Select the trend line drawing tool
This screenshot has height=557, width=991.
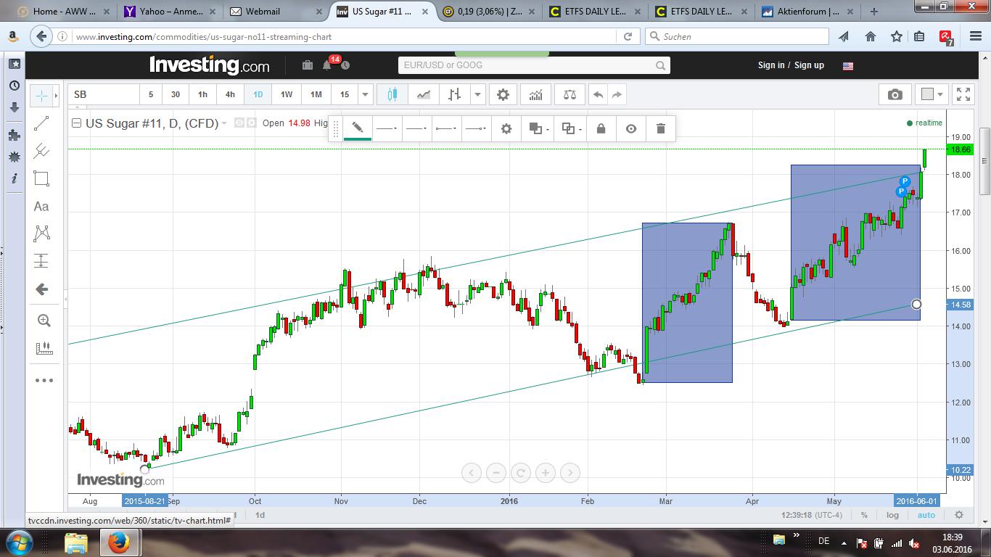click(42, 123)
